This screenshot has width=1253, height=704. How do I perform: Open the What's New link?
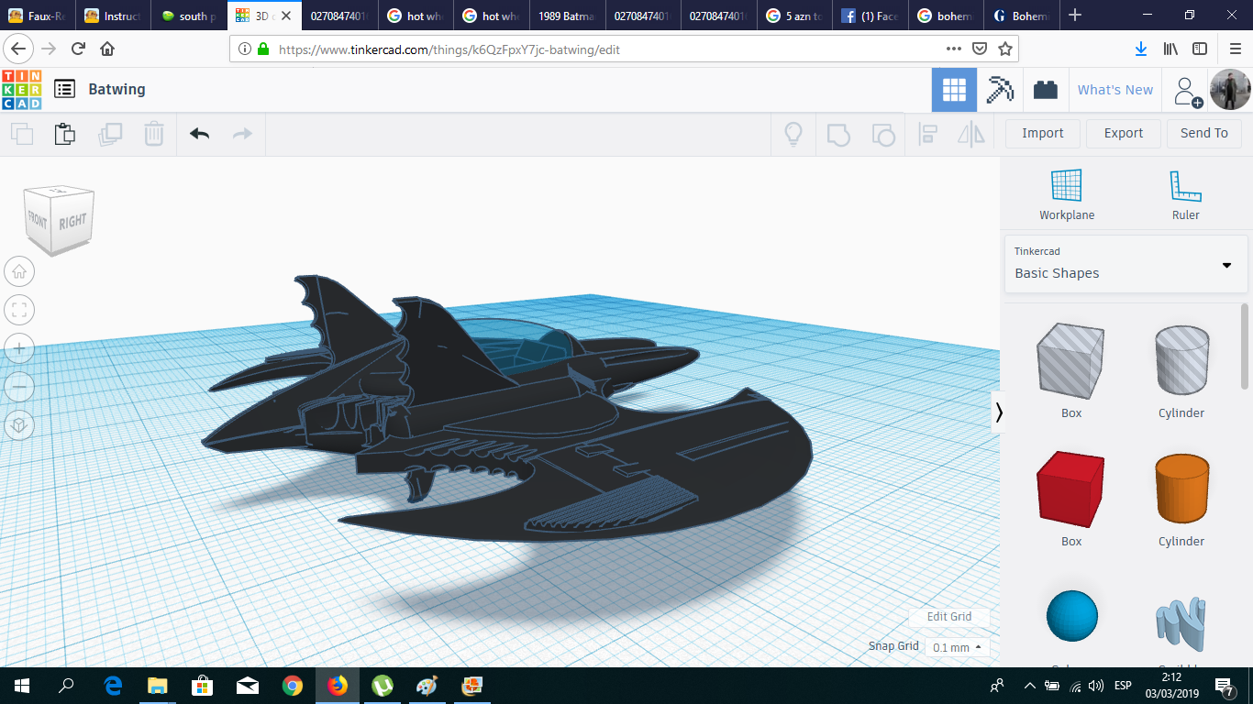click(x=1115, y=90)
